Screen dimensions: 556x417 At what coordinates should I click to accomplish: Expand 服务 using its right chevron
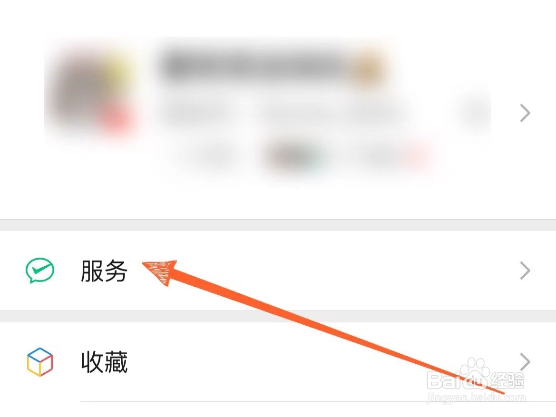525,271
